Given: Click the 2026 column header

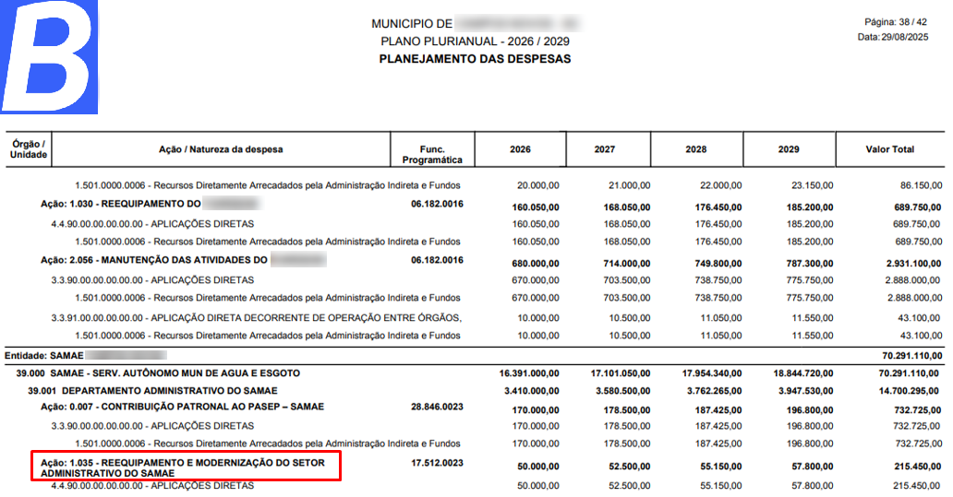Looking at the screenshot, I should [520, 149].
